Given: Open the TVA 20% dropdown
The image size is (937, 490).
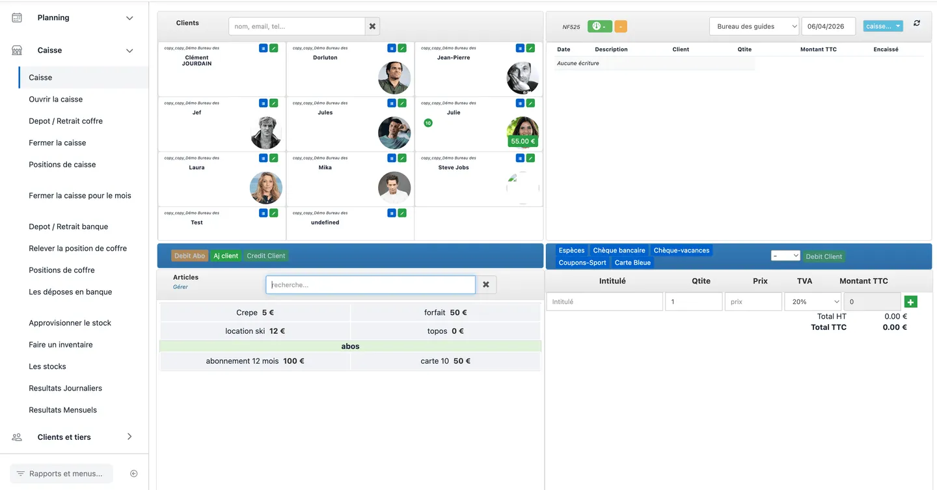Looking at the screenshot, I should pyautogui.click(x=813, y=302).
